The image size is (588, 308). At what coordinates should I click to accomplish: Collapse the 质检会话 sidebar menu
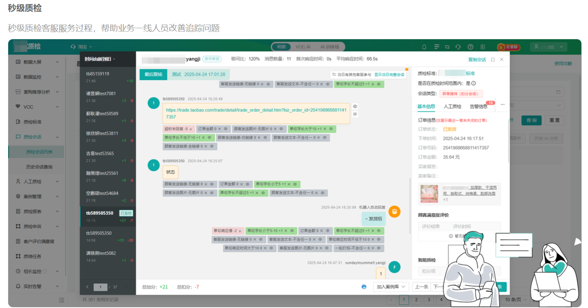coord(57,137)
